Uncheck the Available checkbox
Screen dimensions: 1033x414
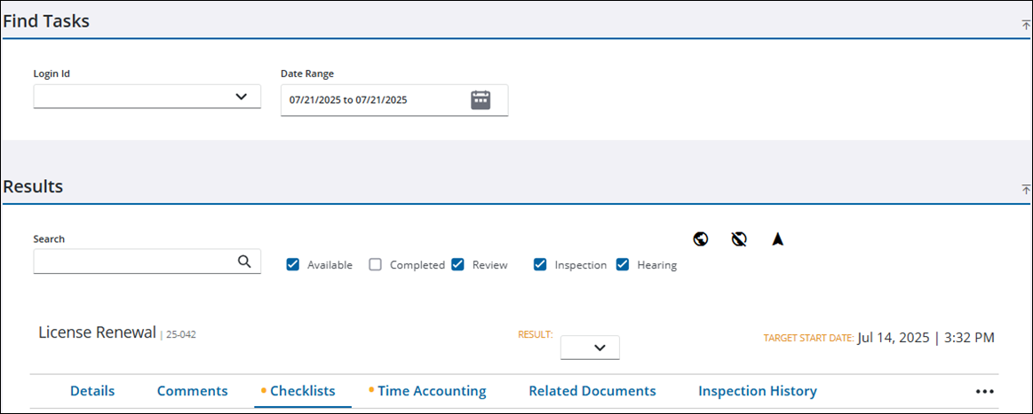point(293,264)
